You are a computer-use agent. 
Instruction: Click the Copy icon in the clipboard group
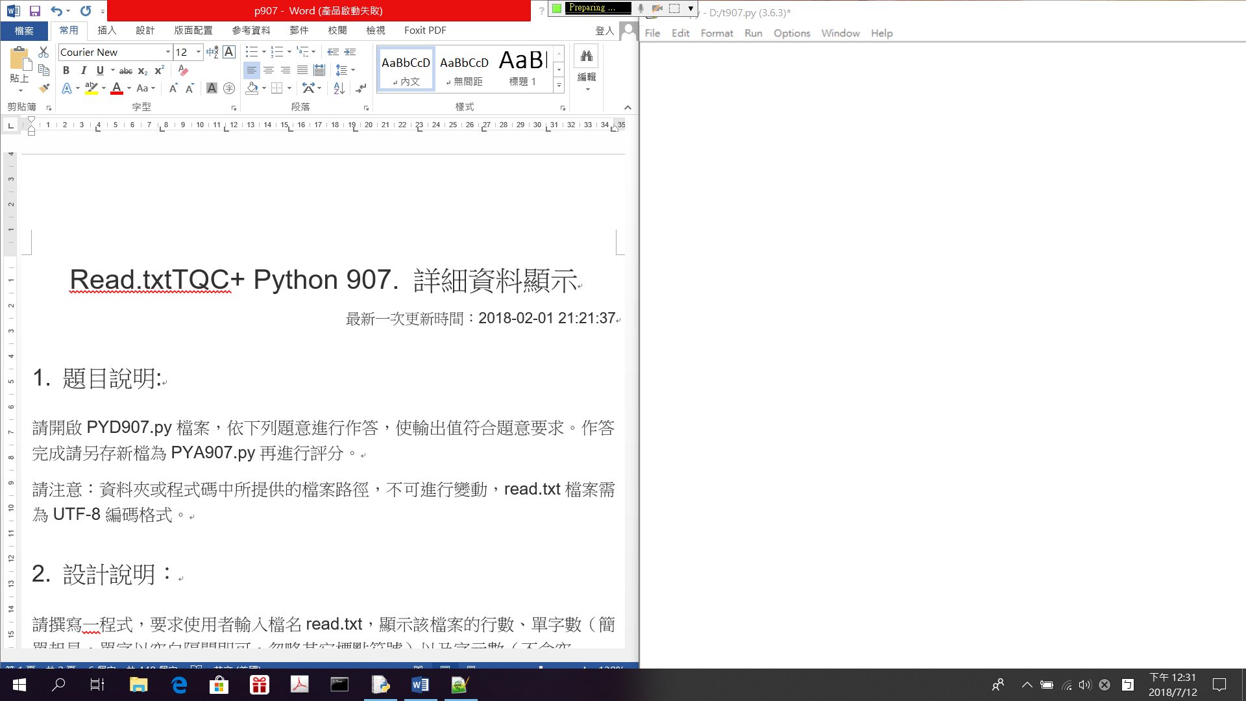point(43,70)
